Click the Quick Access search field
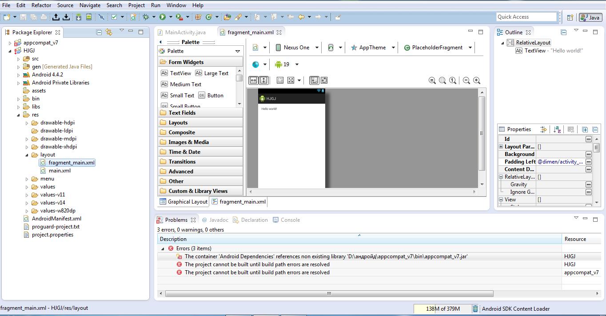The height and width of the screenshot is (316, 606). tap(526, 17)
